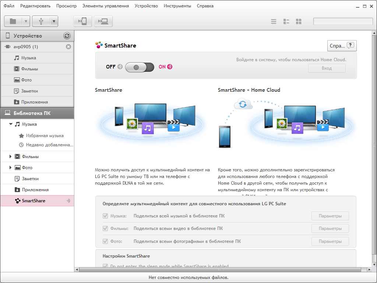Click the colorful SmartShare logo icon
The height and width of the screenshot is (283, 377).
tap(99, 45)
